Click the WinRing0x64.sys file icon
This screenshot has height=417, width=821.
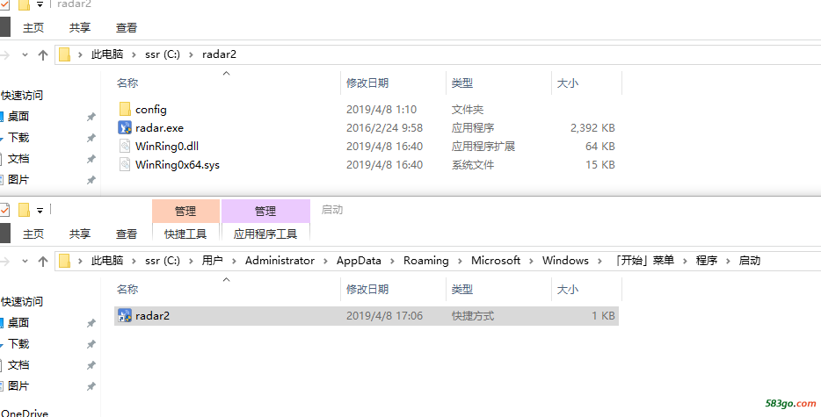(125, 164)
